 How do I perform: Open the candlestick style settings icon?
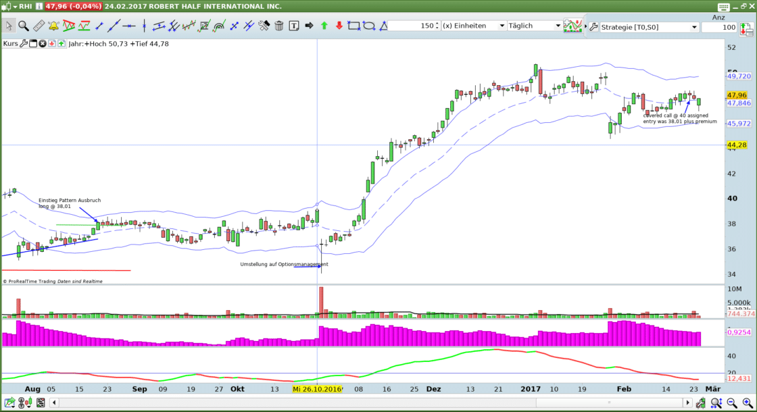click(25, 403)
